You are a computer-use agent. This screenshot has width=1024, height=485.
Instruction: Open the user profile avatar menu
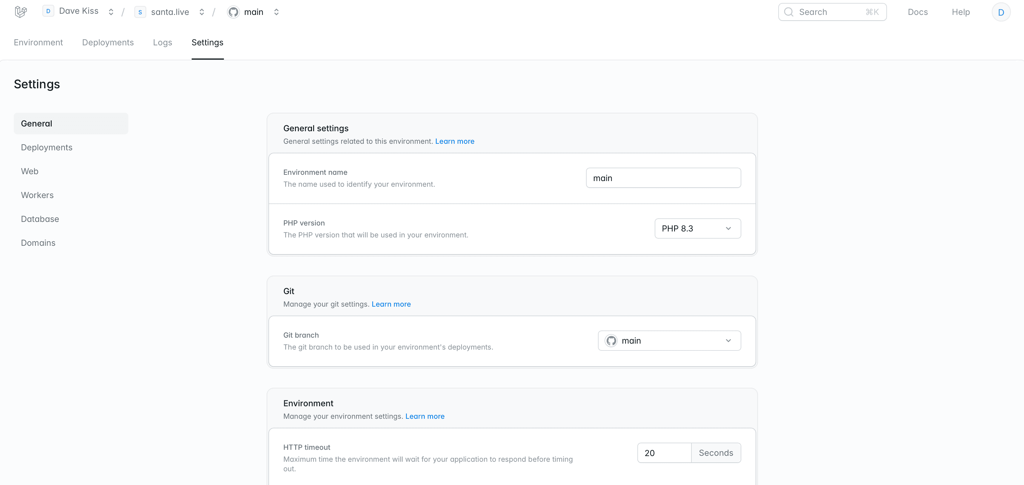coord(1001,12)
